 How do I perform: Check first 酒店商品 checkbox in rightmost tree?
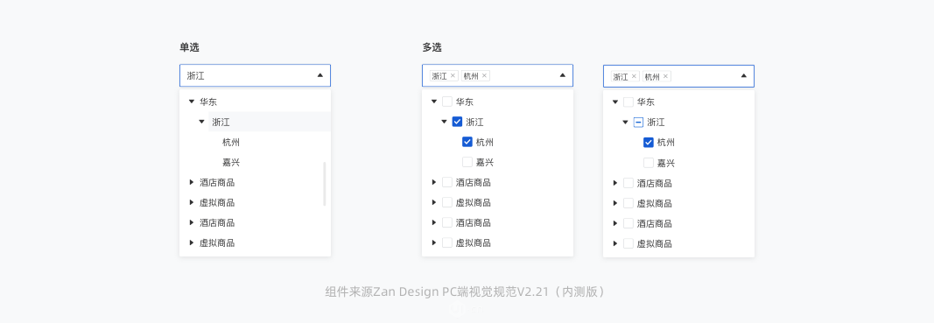click(628, 183)
